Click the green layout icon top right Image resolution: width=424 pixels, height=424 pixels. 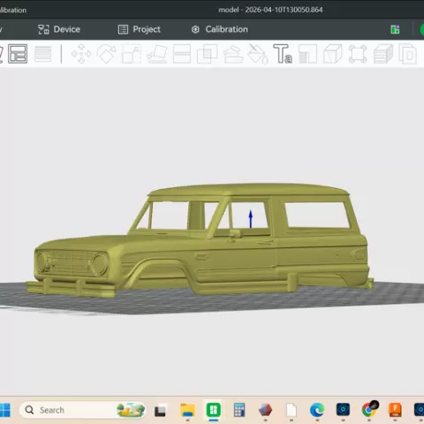[395, 29]
